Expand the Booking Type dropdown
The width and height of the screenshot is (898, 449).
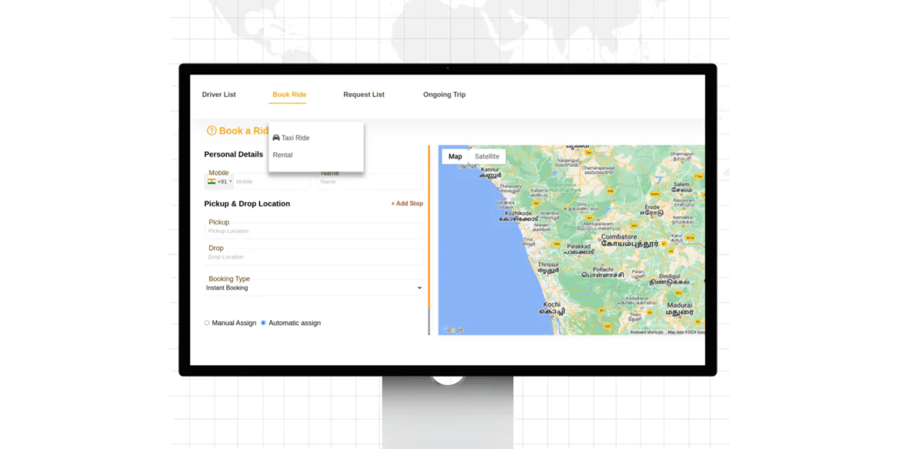coord(314,288)
